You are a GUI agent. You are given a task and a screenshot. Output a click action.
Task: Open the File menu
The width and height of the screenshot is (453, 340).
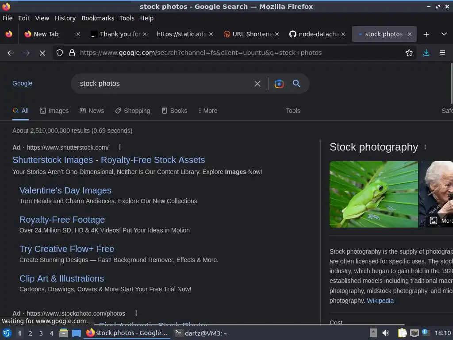tap(8, 18)
